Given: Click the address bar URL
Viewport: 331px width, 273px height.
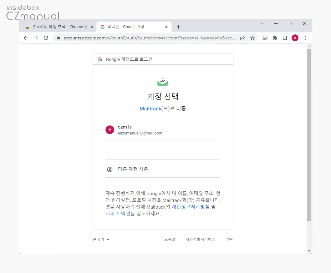Looking at the screenshot, I should pyautogui.click(x=149, y=38).
